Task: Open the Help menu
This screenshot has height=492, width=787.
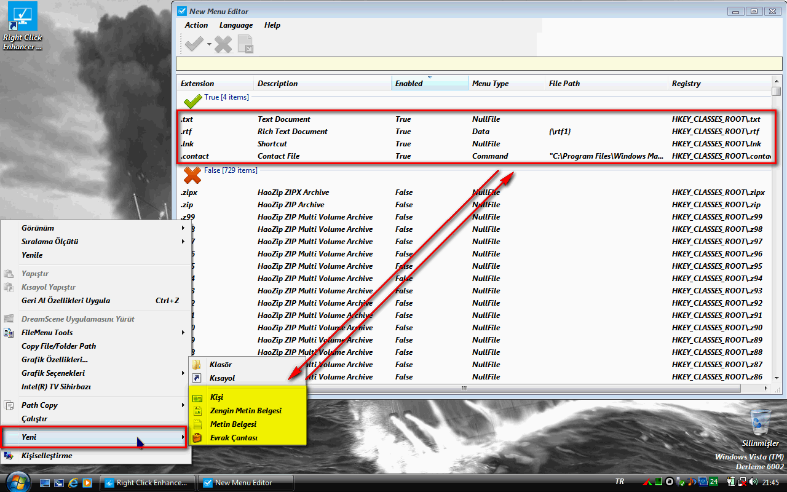Action: [x=272, y=25]
